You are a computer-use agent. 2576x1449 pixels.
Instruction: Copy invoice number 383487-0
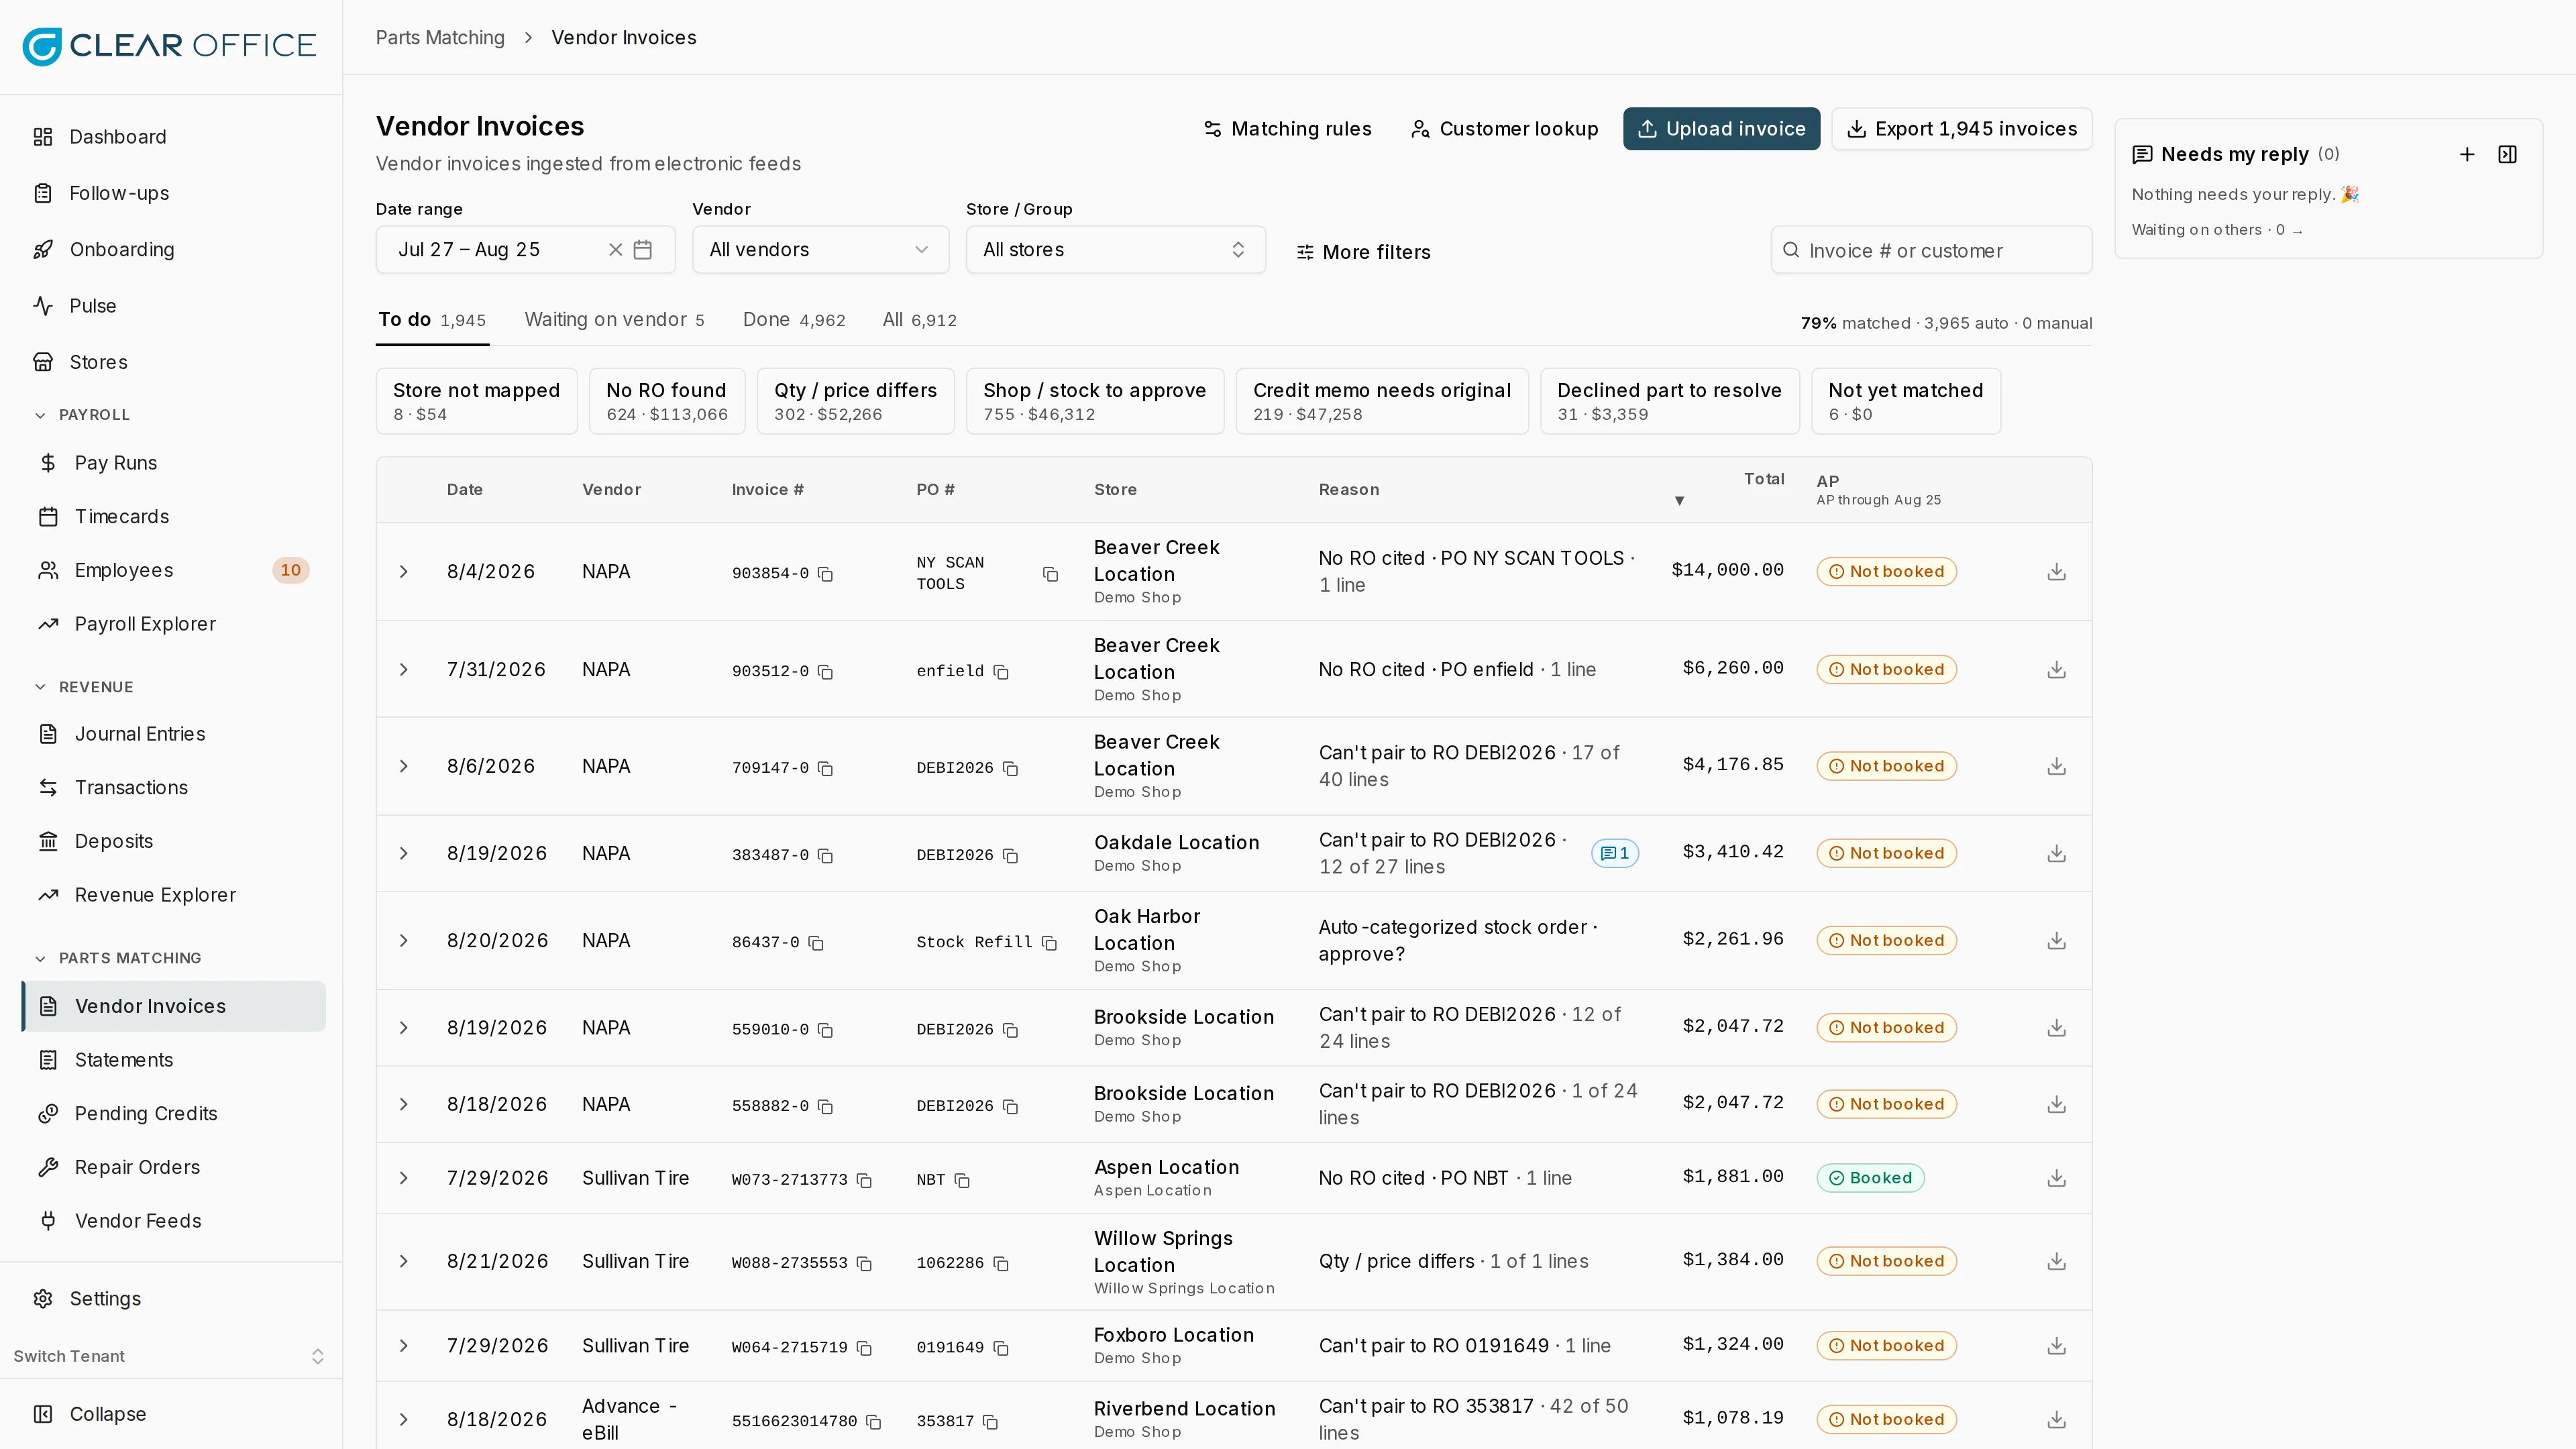825,856
